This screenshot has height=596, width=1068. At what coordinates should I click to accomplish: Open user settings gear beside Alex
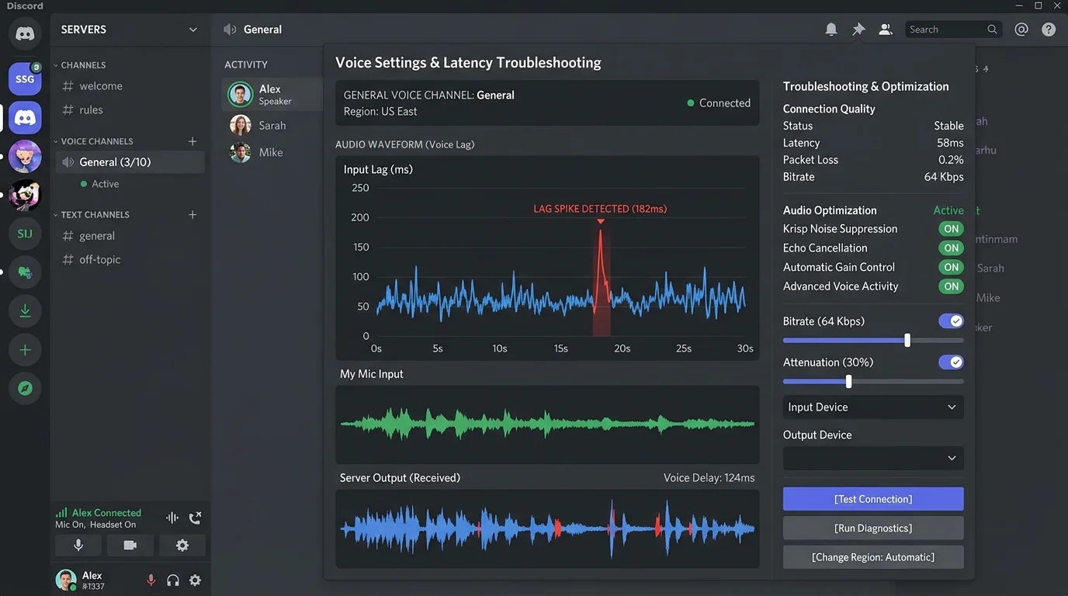click(195, 580)
